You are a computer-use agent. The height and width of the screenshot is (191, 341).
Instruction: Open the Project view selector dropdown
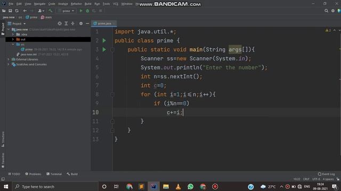click(x=17, y=23)
